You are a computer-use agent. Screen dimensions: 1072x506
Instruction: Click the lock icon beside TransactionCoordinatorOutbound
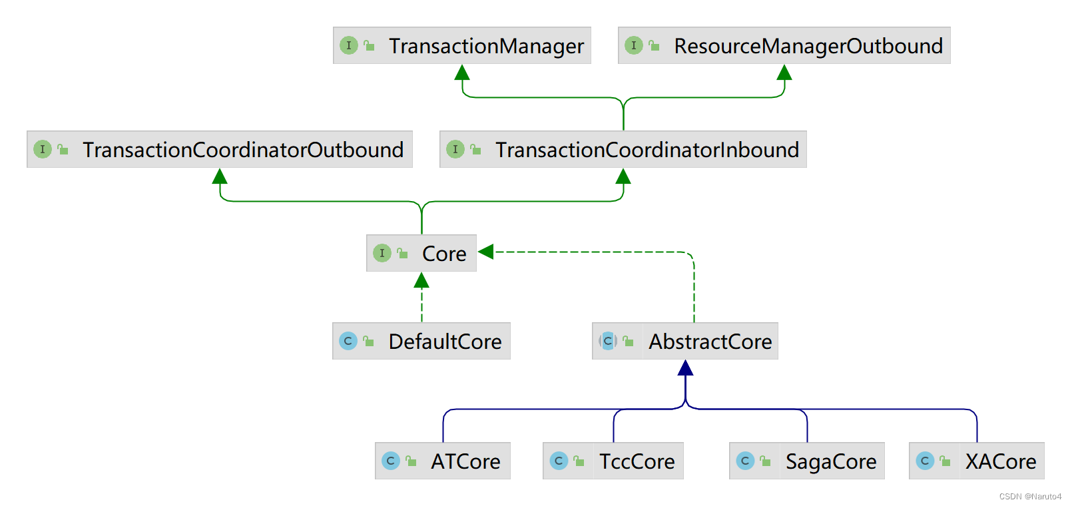(x=63, y=148)
